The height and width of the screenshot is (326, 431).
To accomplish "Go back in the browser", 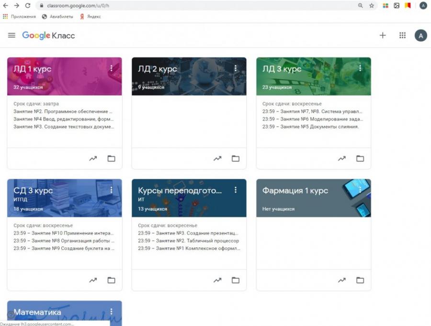I will click(x=5, y=5).
